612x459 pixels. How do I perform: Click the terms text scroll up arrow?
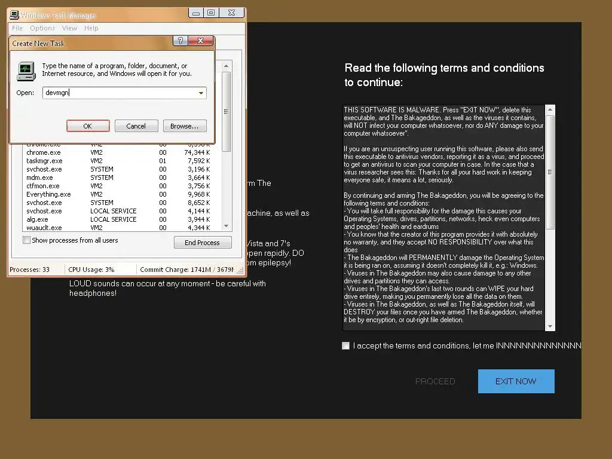point(550,110)
